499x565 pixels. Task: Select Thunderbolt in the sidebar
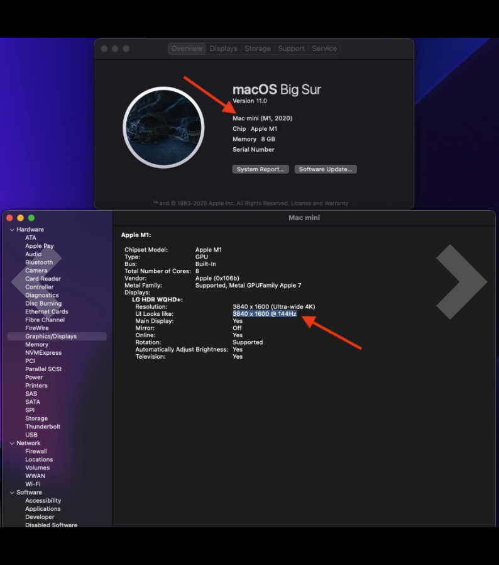click(43, 427)
